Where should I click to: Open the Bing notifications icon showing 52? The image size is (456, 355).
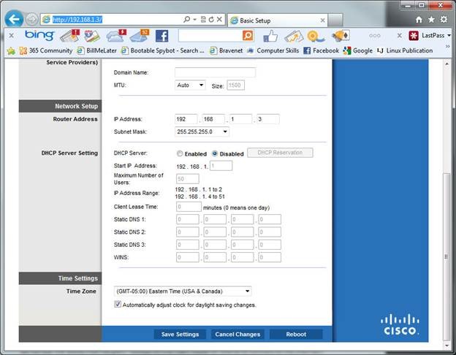(x=140, y=36)
